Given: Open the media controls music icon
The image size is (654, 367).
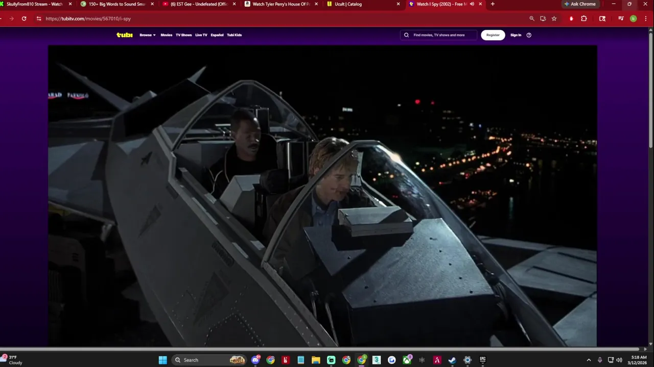Looking at the screenshot, I should [x=621, y=18].
